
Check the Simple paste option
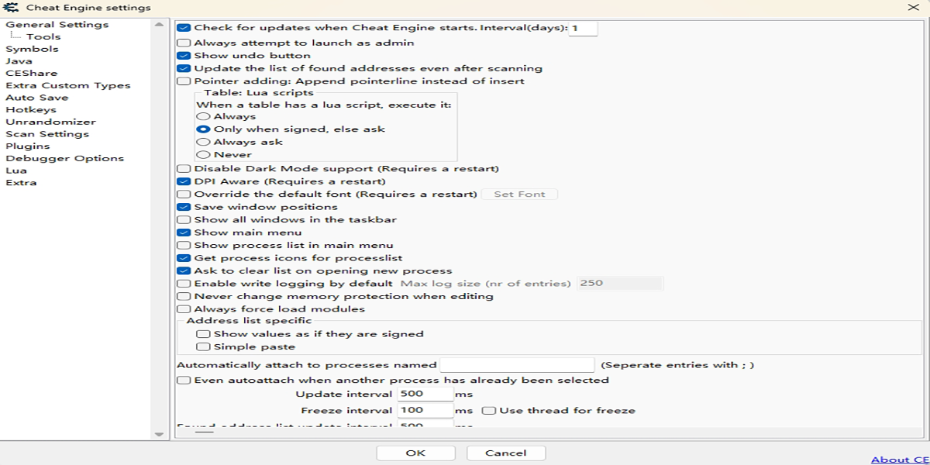pyautogui.click(x=203, y=347)
